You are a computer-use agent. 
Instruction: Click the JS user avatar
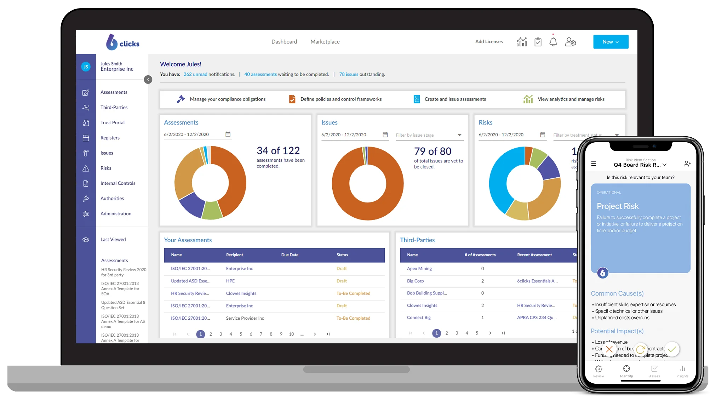point(86,67)
